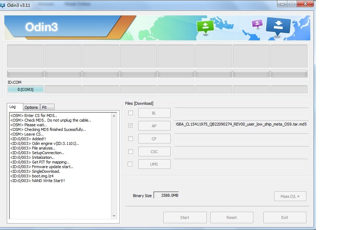
Task: Click the 'boot.img.lz4' log line
Action: pyautogui.click(x=32, y=176)
